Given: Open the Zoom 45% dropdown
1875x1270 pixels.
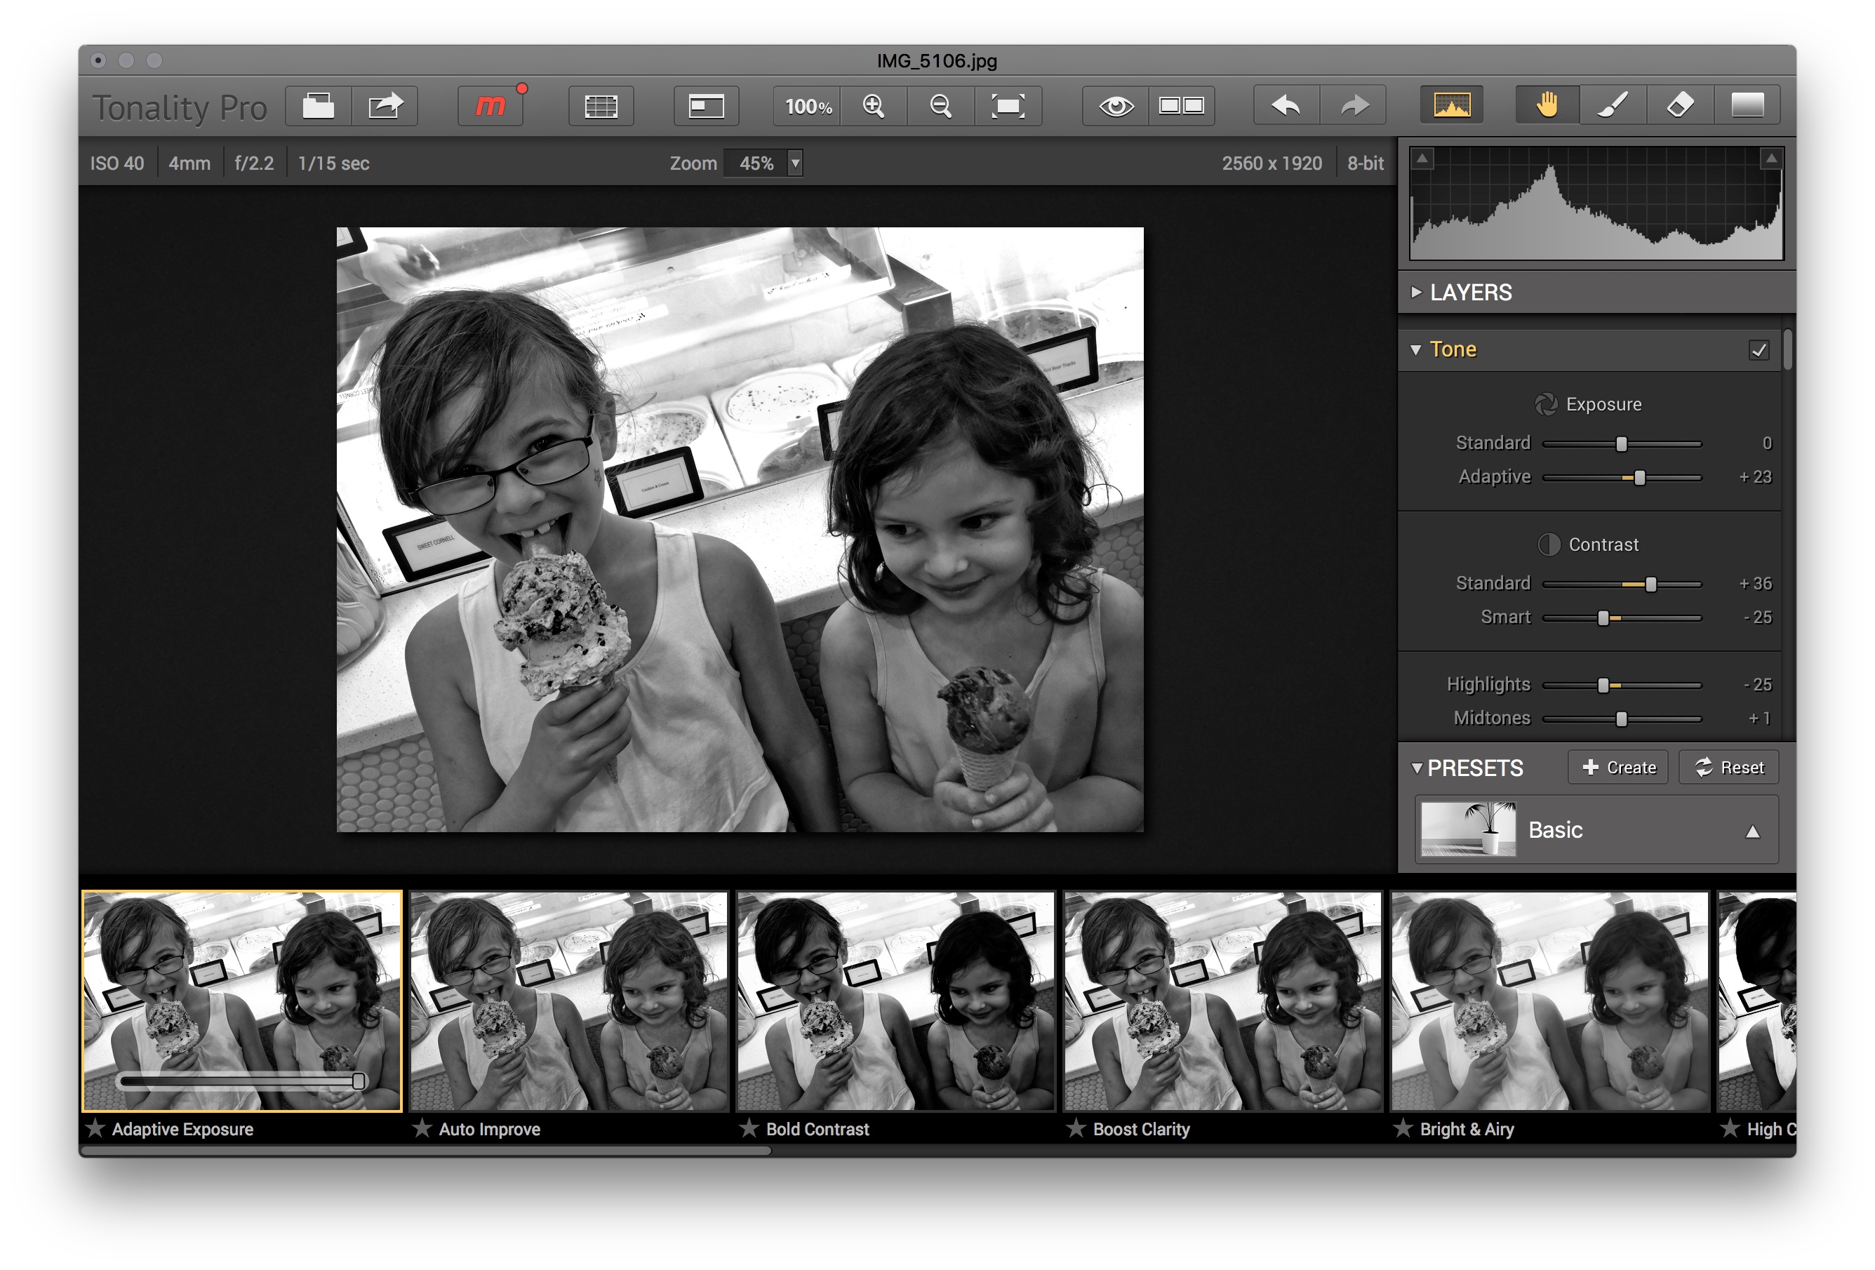Looking at the screenshot, I should (x=794, y=163).
